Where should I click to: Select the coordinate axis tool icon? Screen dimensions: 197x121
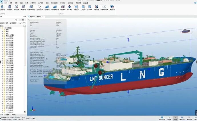40,7
